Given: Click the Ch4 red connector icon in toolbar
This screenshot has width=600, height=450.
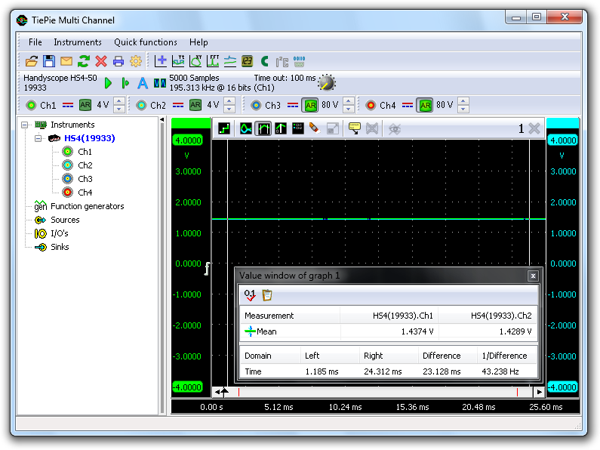Looking at the screenshot, I should click(x=371, y=105).
